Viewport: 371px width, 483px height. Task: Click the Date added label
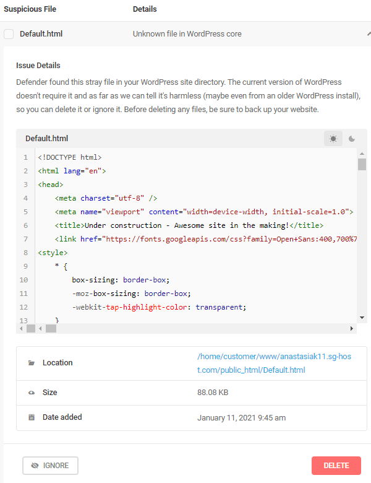[x=62, y=417]
